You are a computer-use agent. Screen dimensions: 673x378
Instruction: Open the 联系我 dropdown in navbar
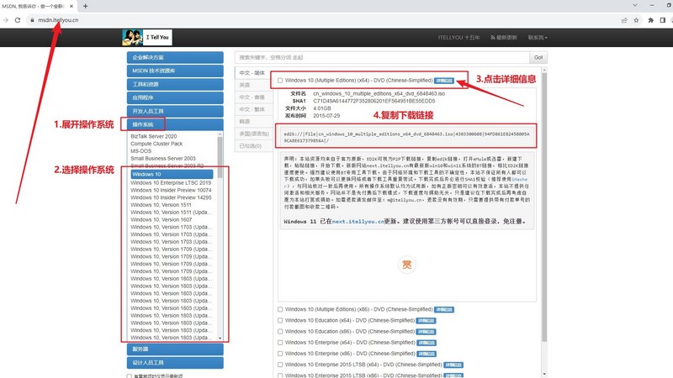pos(537,38)
